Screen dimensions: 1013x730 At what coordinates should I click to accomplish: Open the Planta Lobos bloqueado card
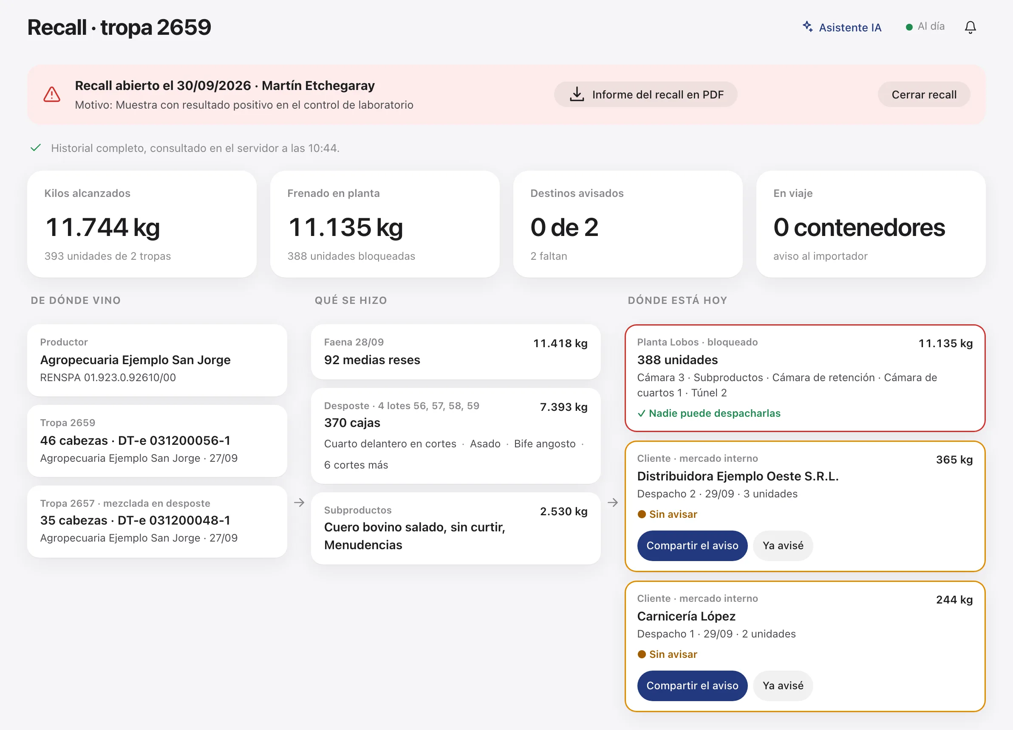click(805, 378)
